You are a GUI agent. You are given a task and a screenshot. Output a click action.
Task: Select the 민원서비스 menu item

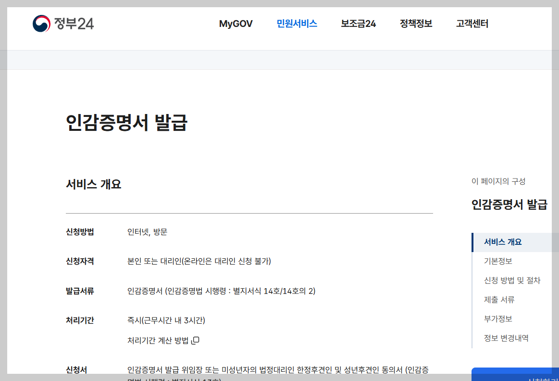(x=297, y=22)
